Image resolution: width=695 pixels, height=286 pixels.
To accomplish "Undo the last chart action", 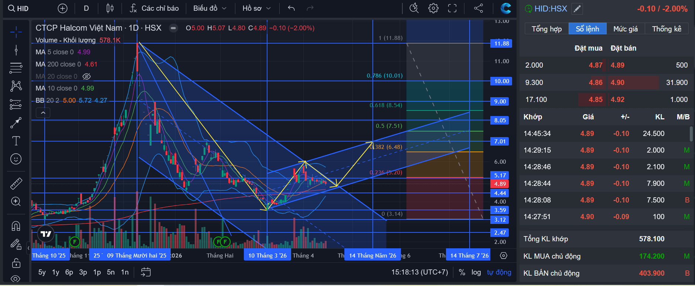I will 292,8.
